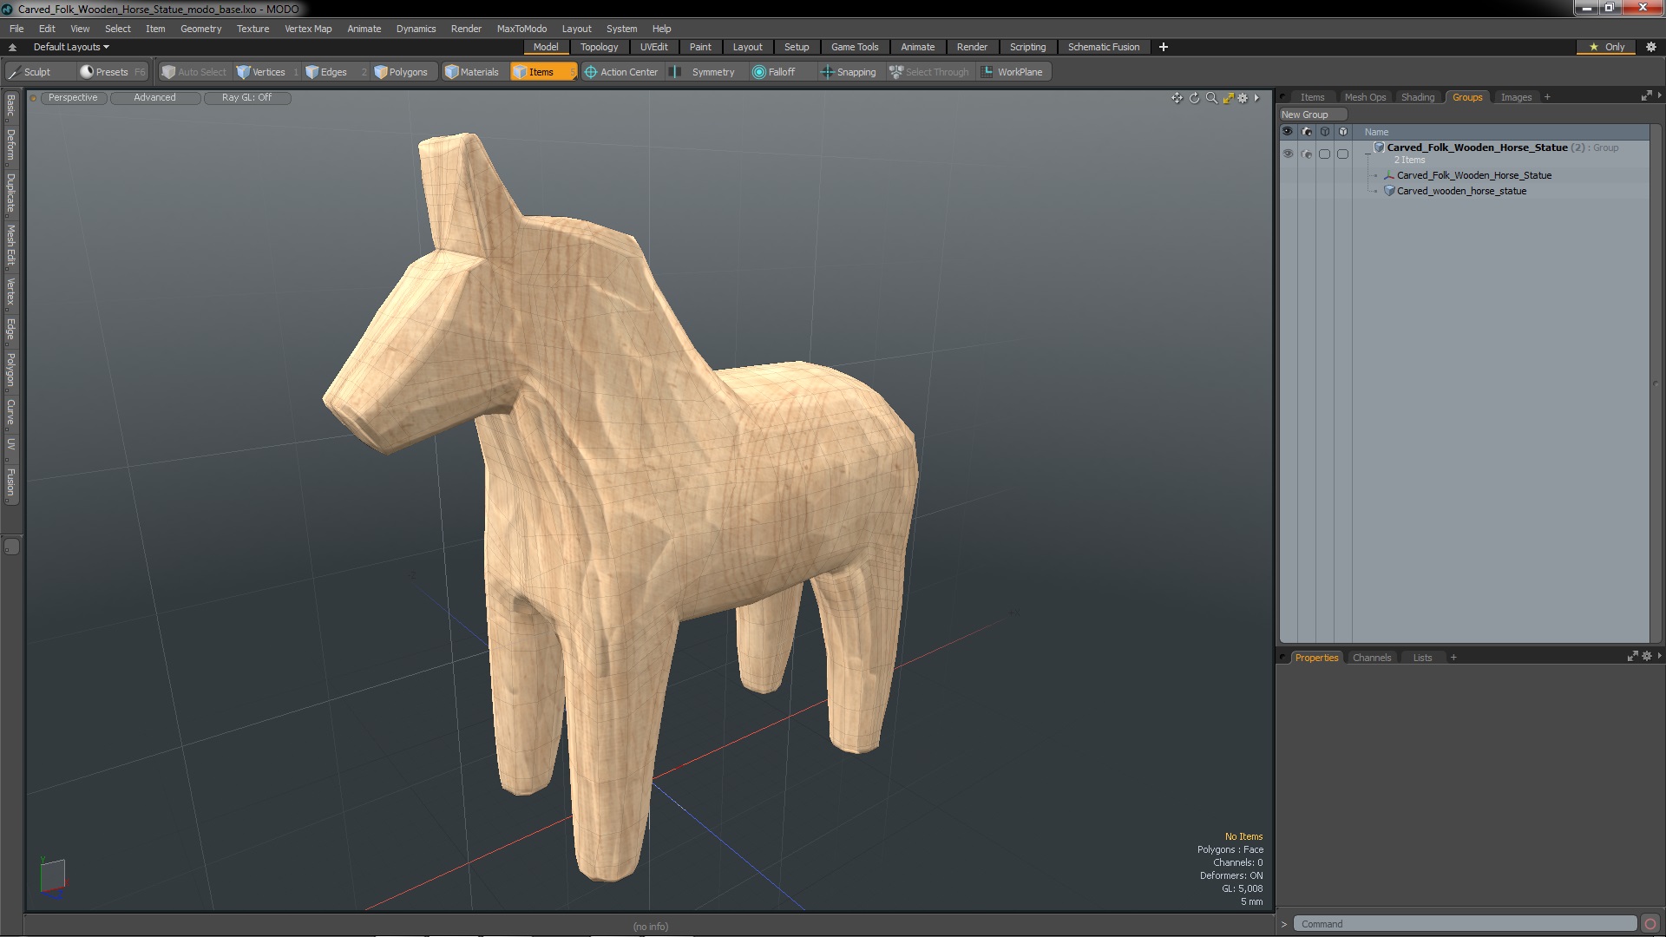Click the viewport zoom magnifier icon
1666x937 pixels.
pyautogui.click(x=1211, y=98)
